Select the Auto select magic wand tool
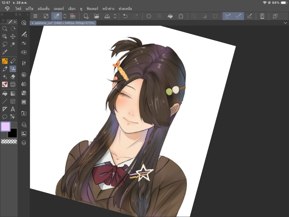 [x=13, y=44]
